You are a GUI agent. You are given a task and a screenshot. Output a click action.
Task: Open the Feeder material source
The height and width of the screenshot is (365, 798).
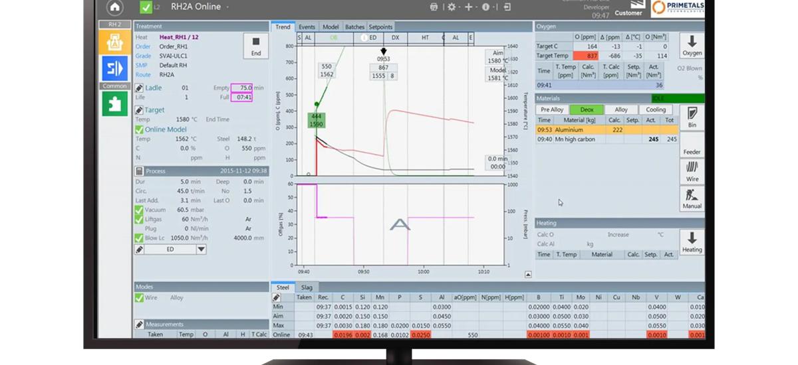(692, 145)
